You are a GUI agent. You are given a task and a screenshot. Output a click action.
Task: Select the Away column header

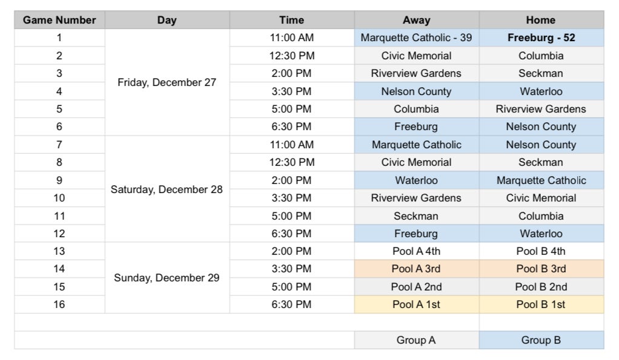point(417,20)
